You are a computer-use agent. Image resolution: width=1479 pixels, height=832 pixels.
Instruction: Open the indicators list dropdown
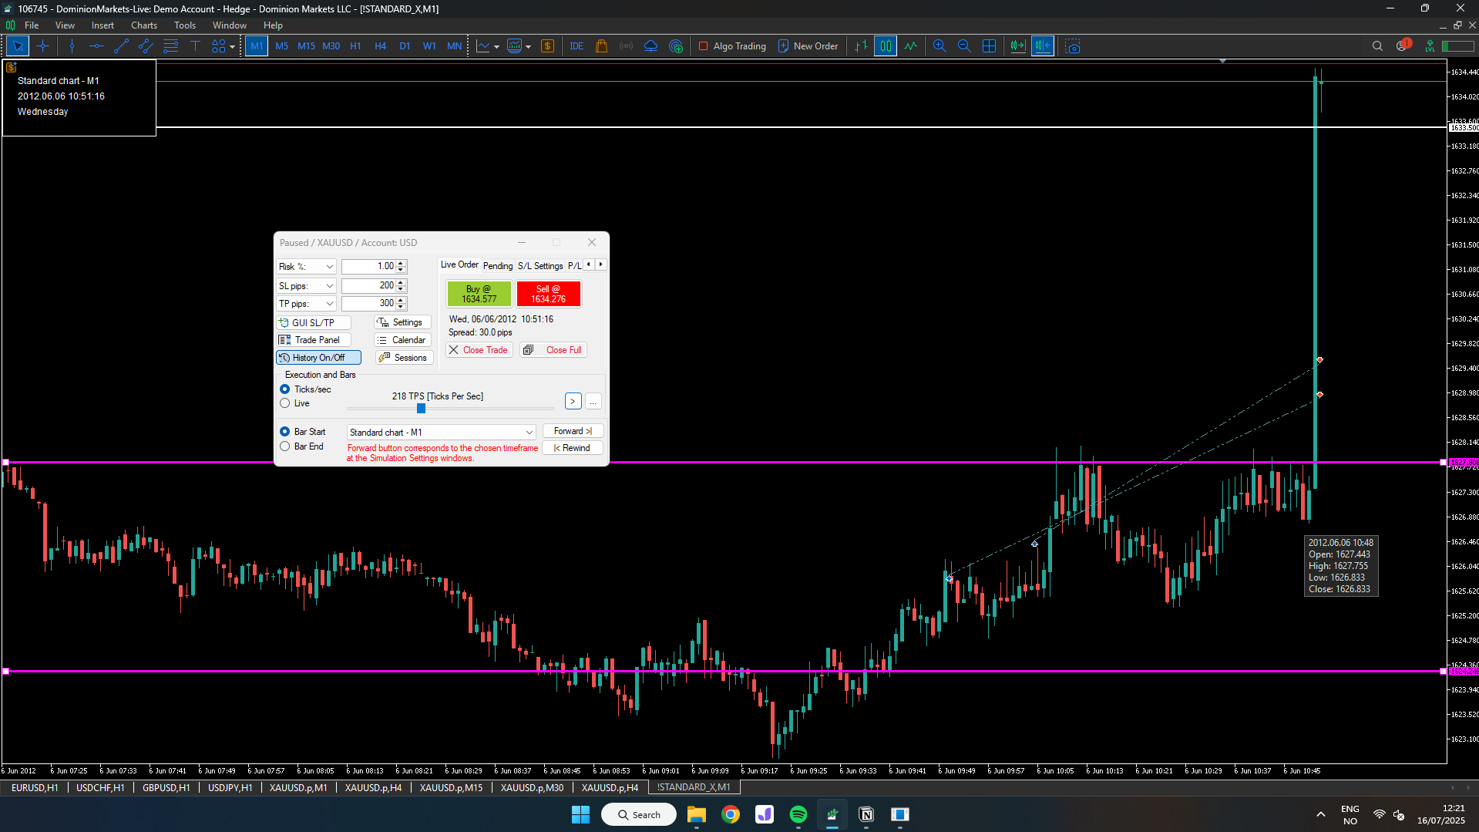point(519,46)
